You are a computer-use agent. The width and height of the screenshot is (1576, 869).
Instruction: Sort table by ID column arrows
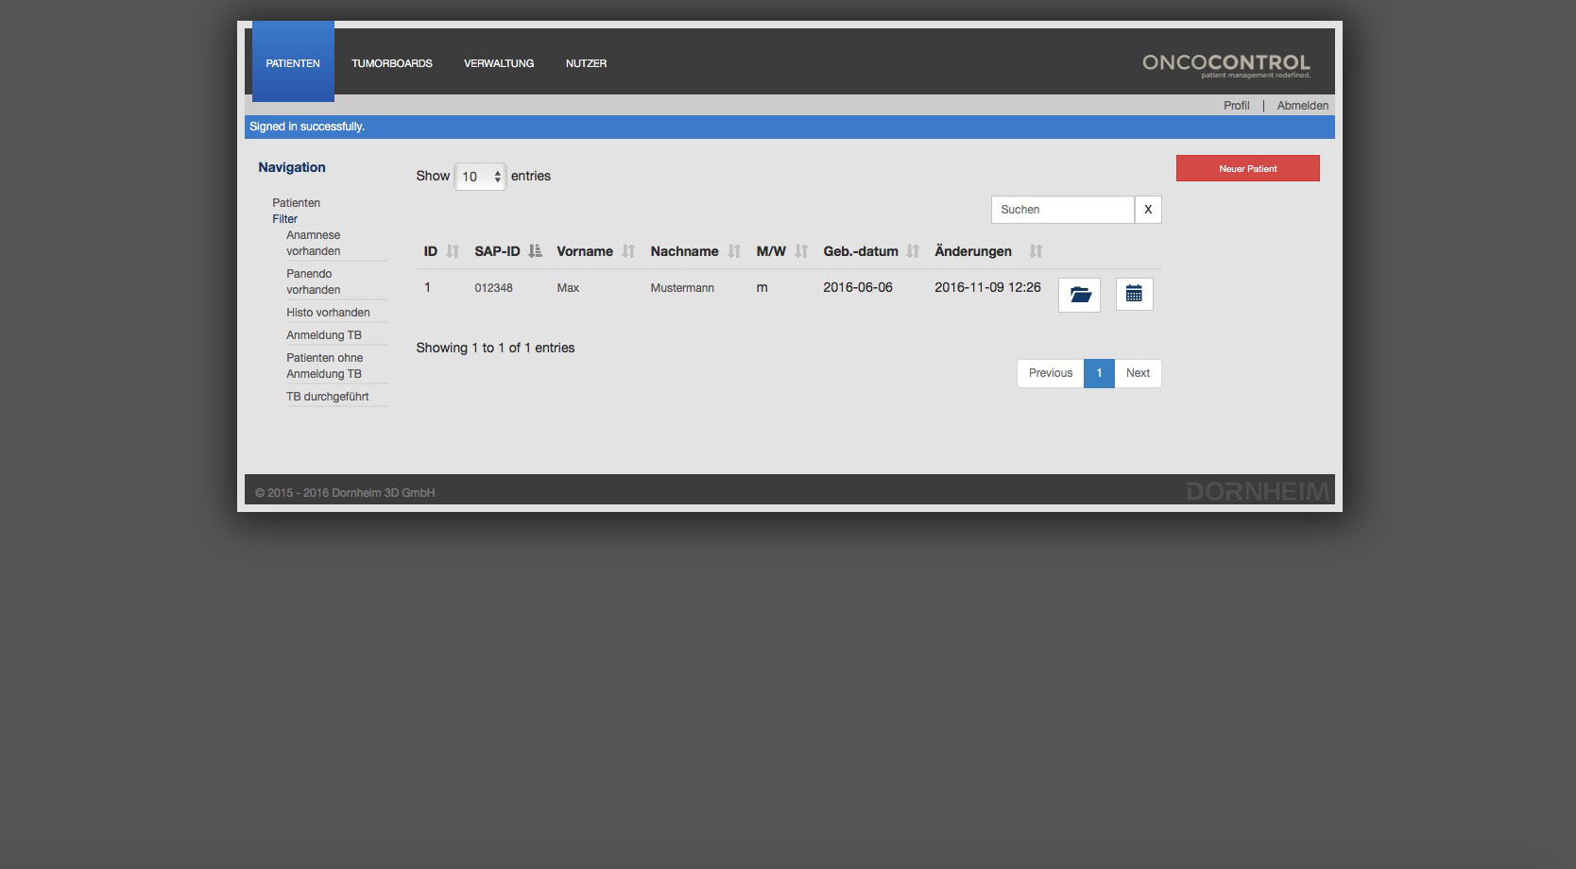(453, 251)
